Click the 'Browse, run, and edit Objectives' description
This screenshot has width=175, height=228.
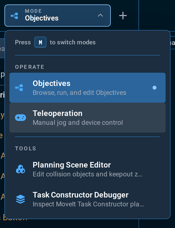[79, 93]
